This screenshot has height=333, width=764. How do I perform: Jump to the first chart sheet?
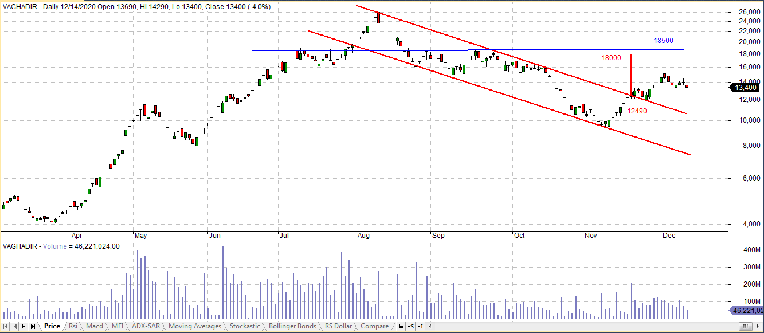(6, 326)
